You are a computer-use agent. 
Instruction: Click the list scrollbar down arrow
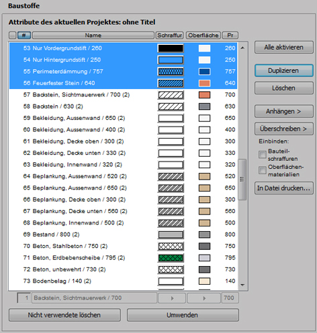point(242,285)
